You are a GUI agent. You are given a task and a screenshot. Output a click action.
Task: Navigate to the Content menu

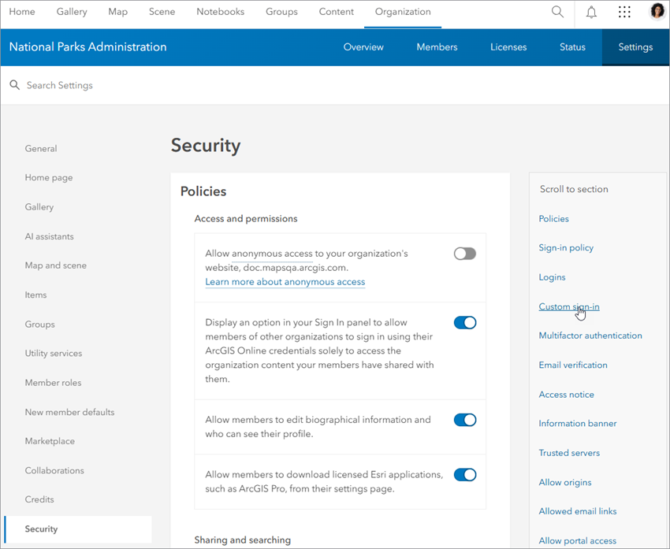(336, 12)
